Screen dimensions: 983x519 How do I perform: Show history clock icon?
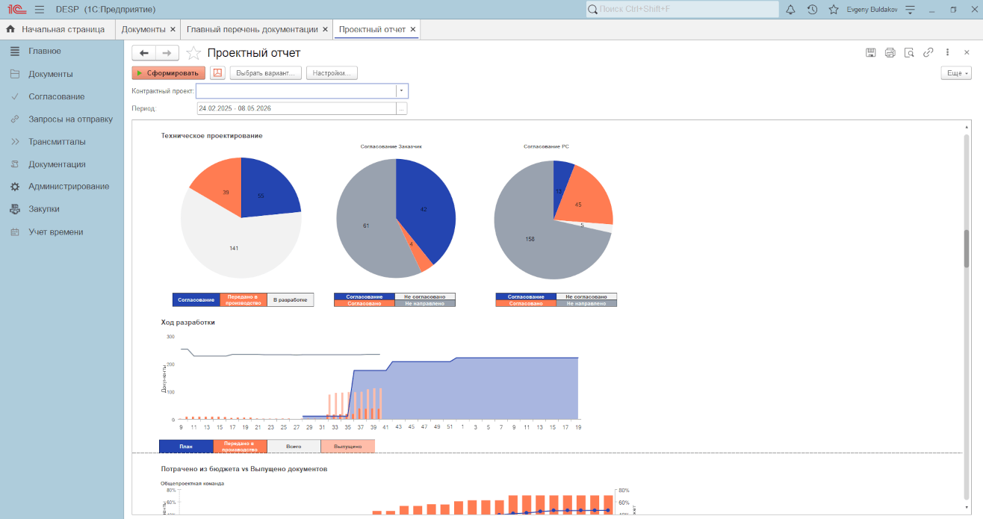tap(812, 10)
